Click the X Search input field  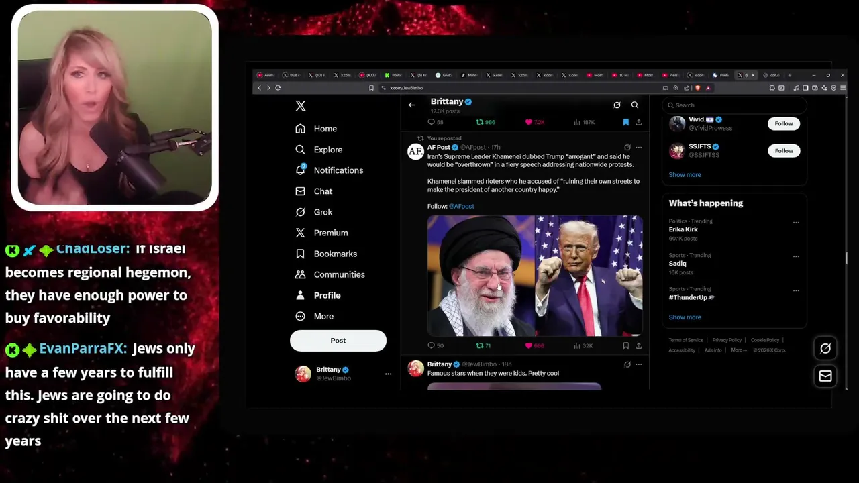(x=734, y=105)
